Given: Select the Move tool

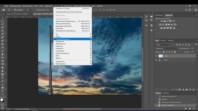Looking at the screenshot, I should 2,17.
